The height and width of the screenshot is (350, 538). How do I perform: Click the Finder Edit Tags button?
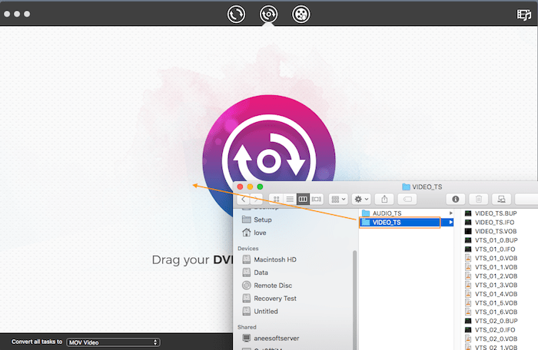click(407, 199)
